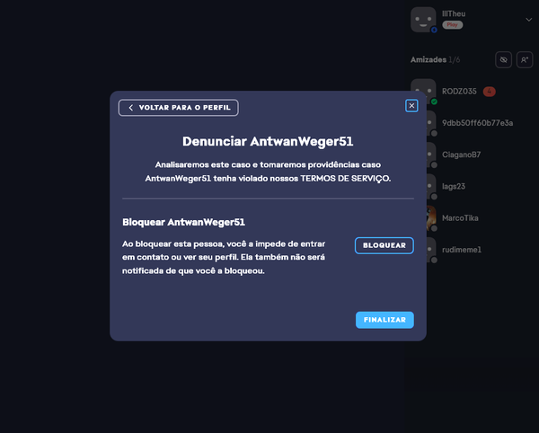Click the lags23 avatar icon
The width and height of the screenshot is (539, 433).
pyautogui.click(x=423, y=186)
